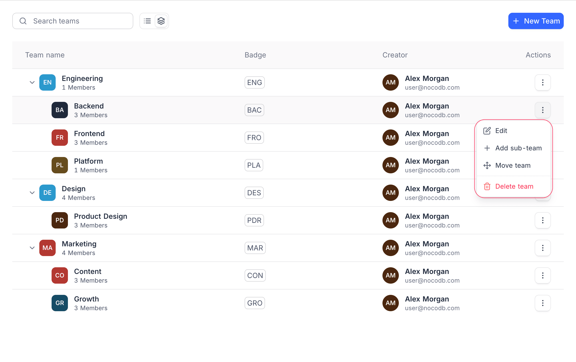Choose Move team from menu
This screenshot has width=576, height=362.
(x=512, y=165)
